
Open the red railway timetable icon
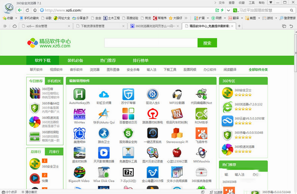point(153,114)
